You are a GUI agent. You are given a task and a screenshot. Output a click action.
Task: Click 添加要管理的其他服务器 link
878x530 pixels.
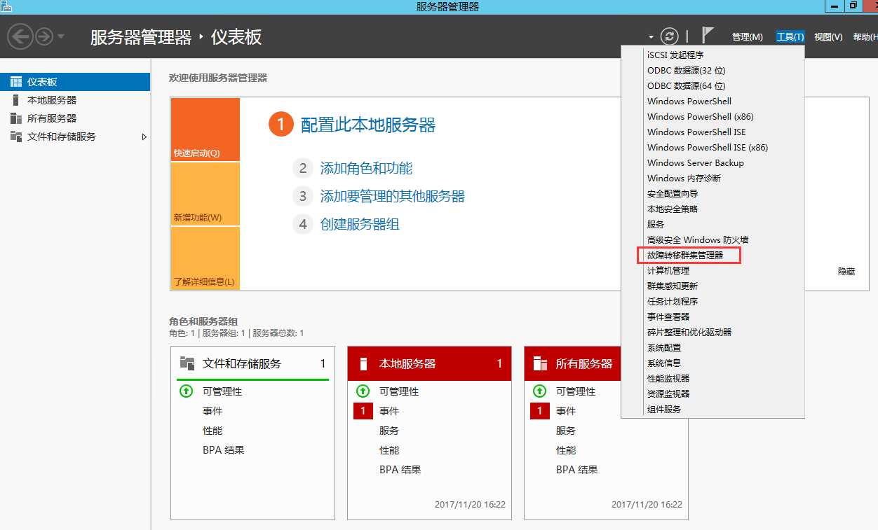392,196
